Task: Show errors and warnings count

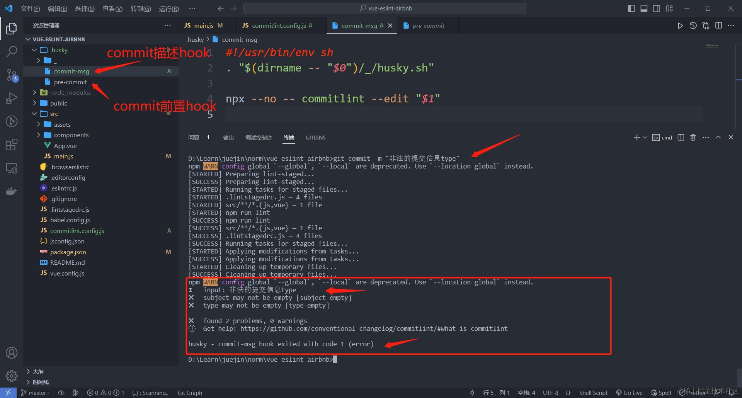Action: (106, 393)
